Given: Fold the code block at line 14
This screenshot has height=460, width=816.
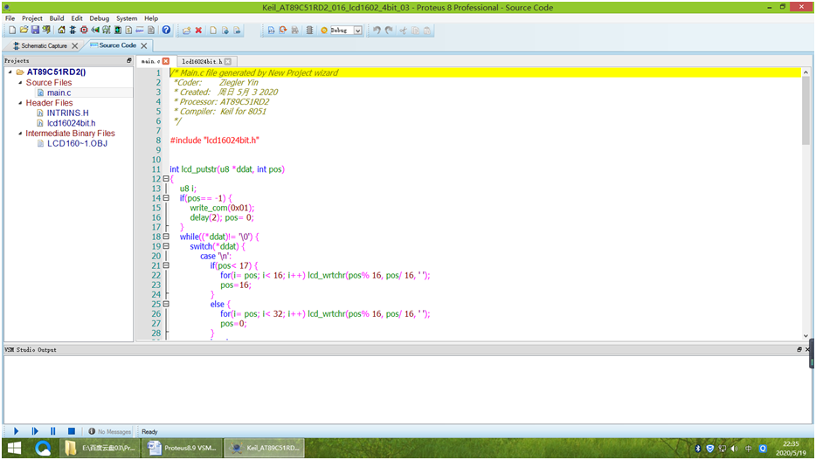Looking at the screenshot, I should [166, 198].
